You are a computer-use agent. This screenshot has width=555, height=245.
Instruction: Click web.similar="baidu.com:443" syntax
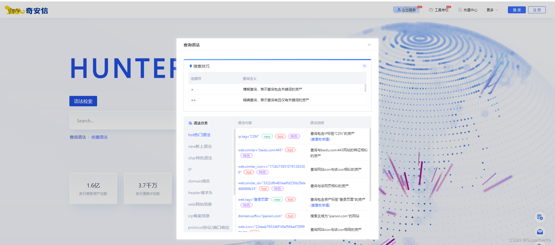(x=260, y=150)
